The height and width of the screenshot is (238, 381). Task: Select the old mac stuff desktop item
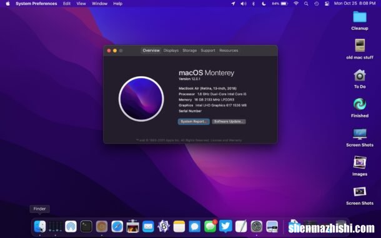coord(360,49)
